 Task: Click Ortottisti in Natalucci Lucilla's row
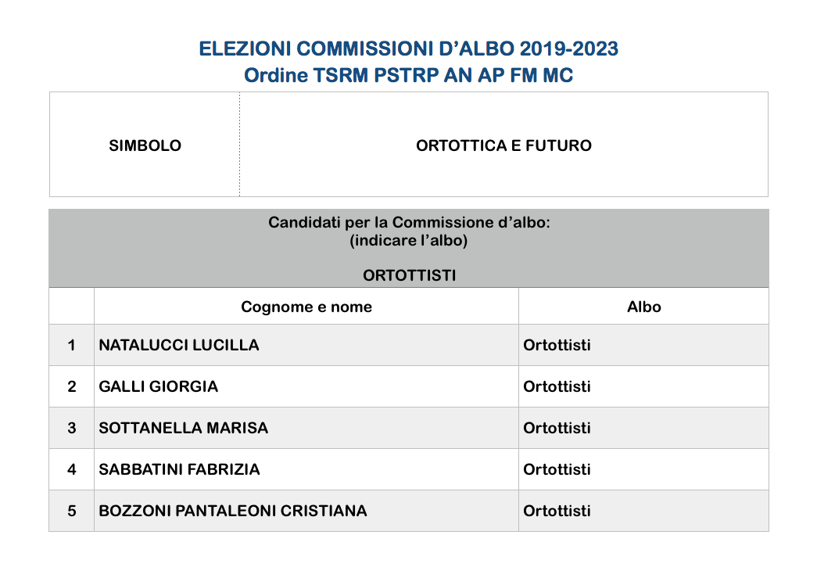(x=557, y=345)
